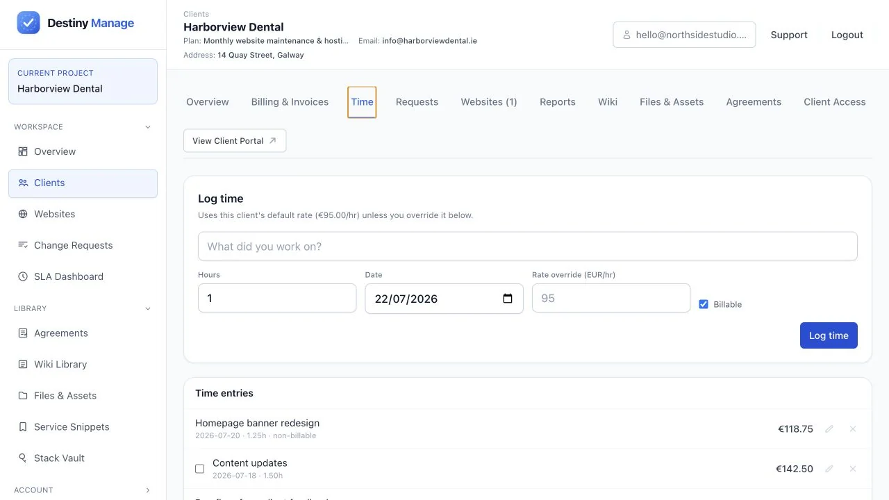Delete the Homepage banner redesign entry
The width and height of the screenshot is (889, 500).
tap(853, 429)
